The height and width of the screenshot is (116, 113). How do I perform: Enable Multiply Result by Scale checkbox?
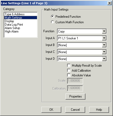[69, 66]
